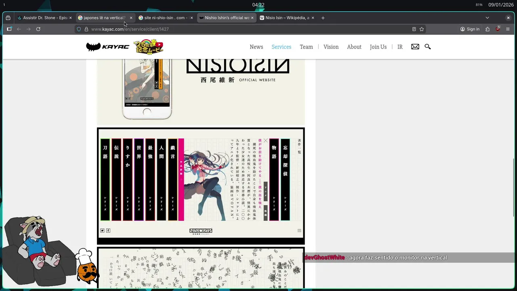Click the 09/01/2026 date in top bar
Viewport: 517px width, 291px height.
pos(500,5)
